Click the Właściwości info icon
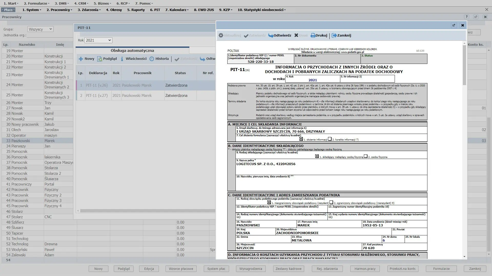Image resolution: width=492 pixels, height=276 pixels. [122, 59]
